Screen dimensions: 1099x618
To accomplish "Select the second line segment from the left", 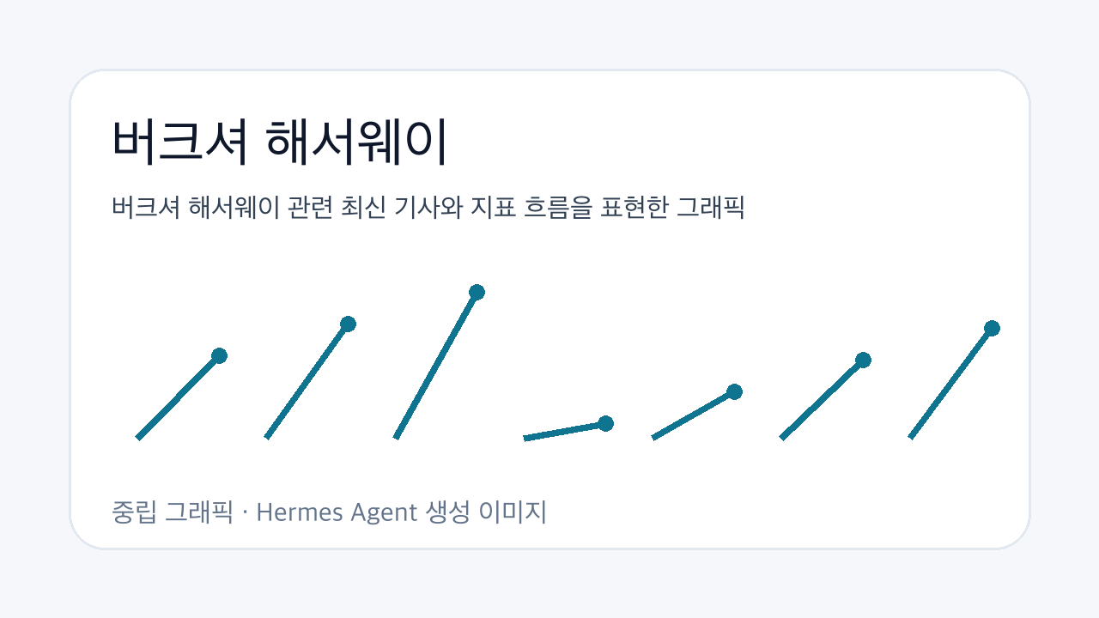I will pos(307,381).
